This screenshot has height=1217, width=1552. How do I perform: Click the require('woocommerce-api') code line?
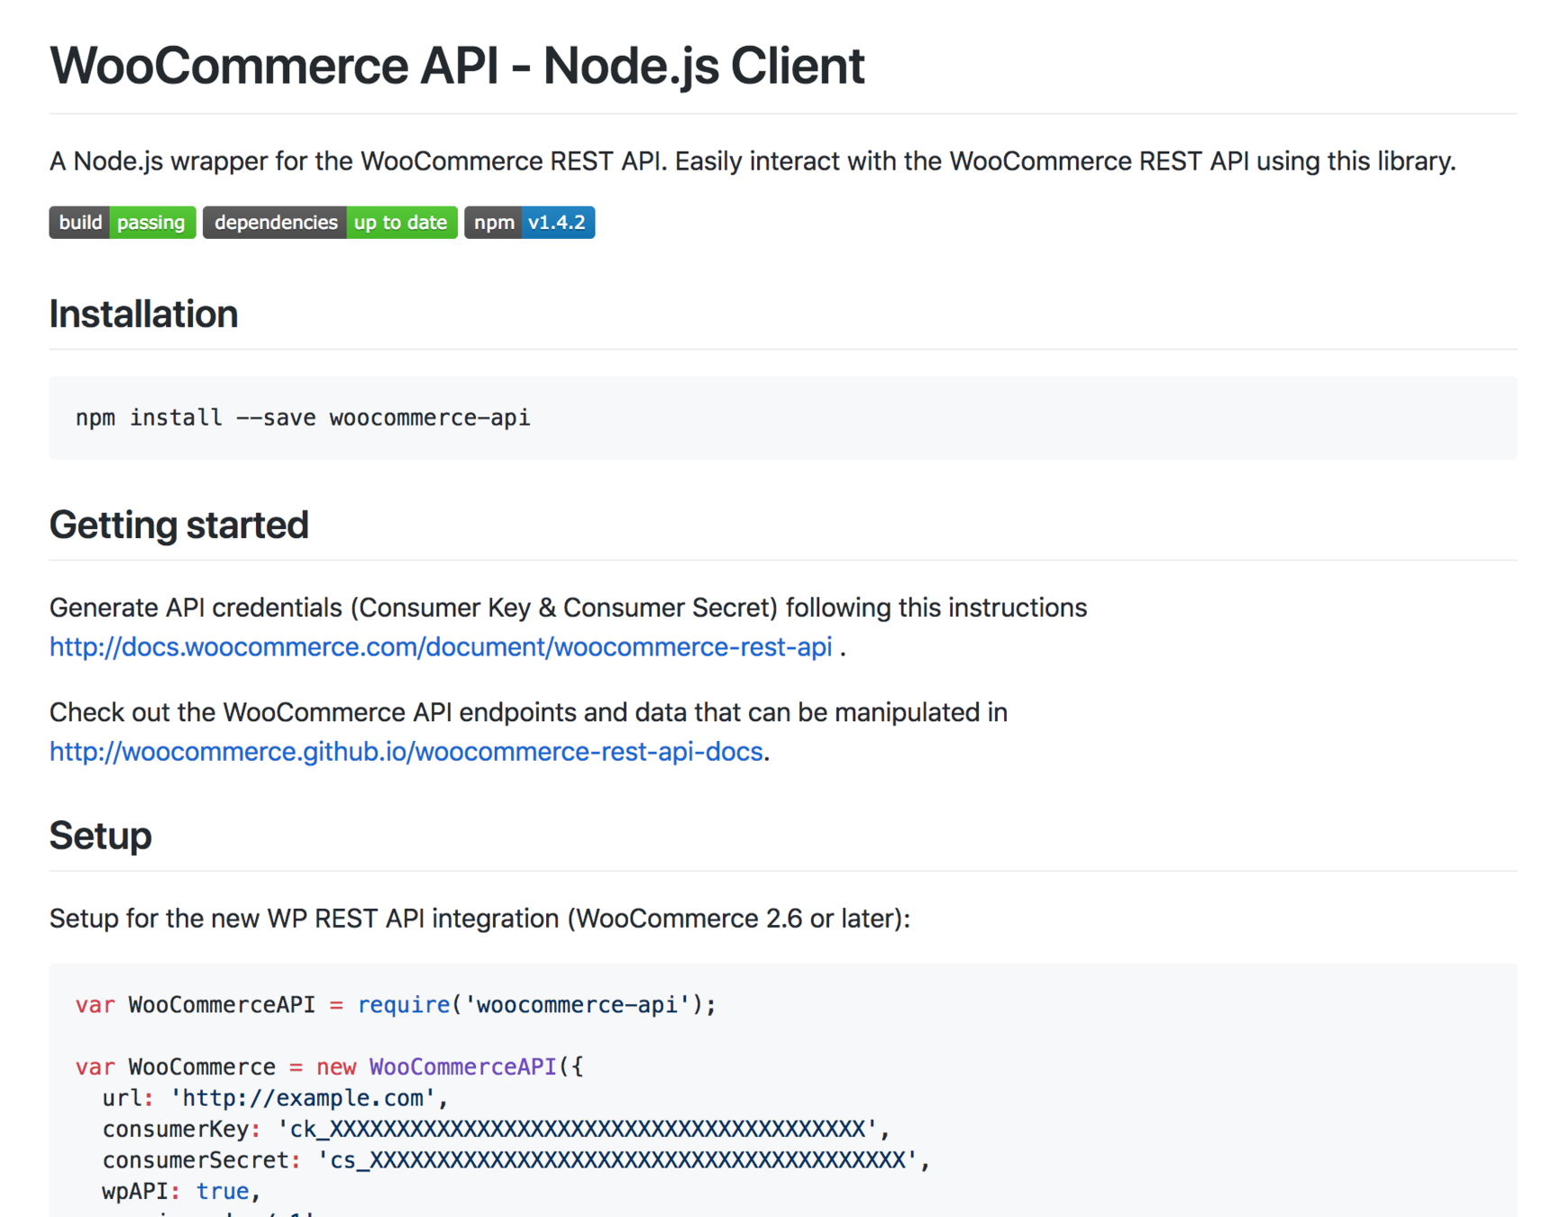point(396,1005)
